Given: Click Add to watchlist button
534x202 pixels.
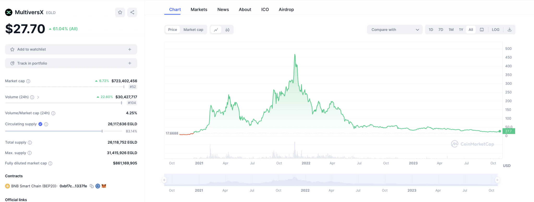Looking at the screenshot, I should tap(71, 49).
